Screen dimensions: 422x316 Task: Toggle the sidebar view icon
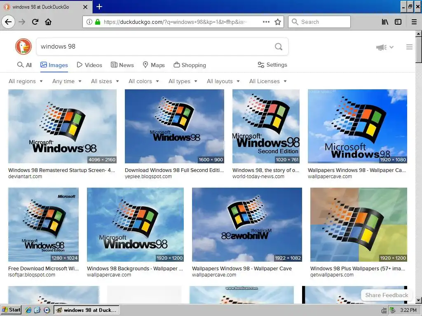click(x=398, y=22)
